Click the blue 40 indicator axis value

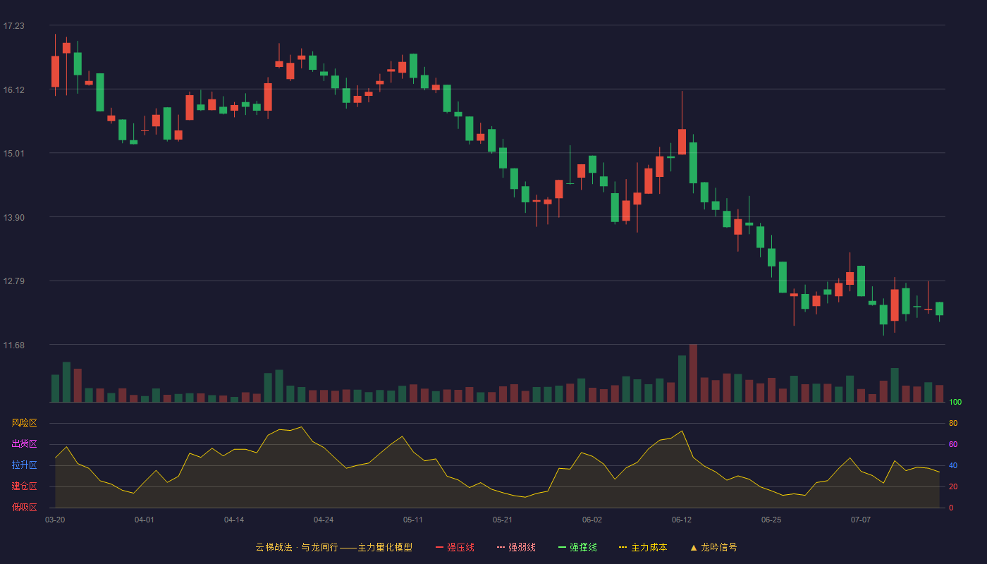pos(953,466)
